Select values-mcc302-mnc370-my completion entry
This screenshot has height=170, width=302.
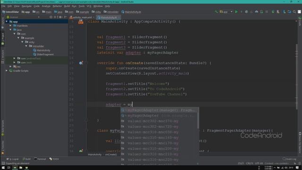pyautogui.click(x=159, y=121)
